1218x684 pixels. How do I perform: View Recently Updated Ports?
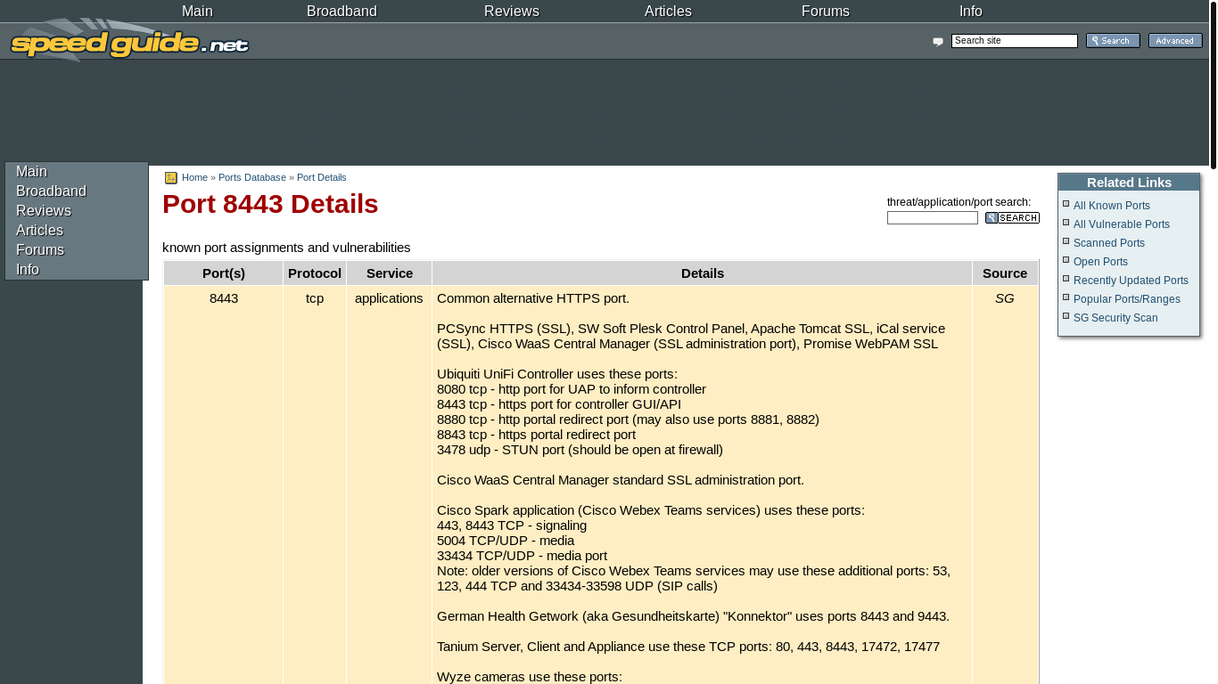[x=1130, y=281]
